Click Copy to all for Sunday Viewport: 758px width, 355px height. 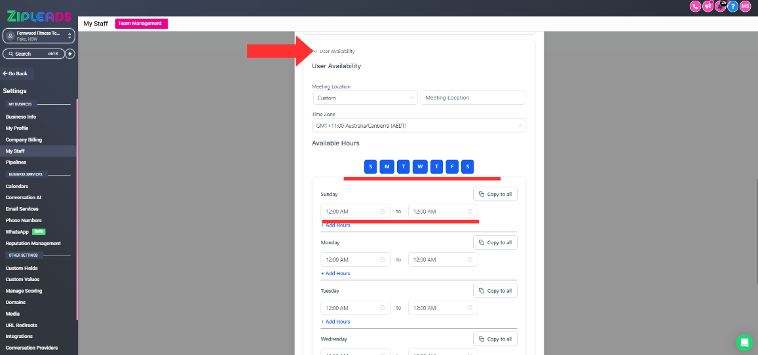495,194
